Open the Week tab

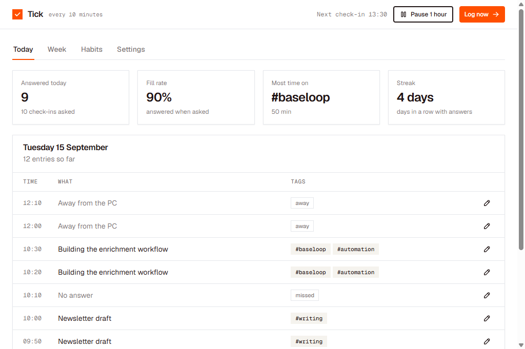click(57, 50)
